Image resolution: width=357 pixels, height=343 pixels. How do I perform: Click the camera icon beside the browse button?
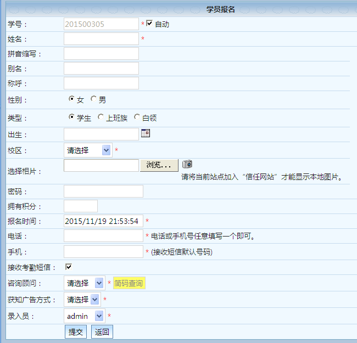[x=187, y=164]
